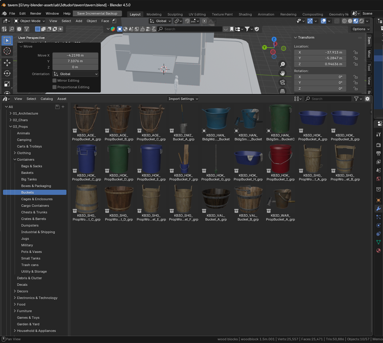Add new catalog with plus icon
Image resolution: width=383 pixels, height=343 pixels.
click(63, 107)
